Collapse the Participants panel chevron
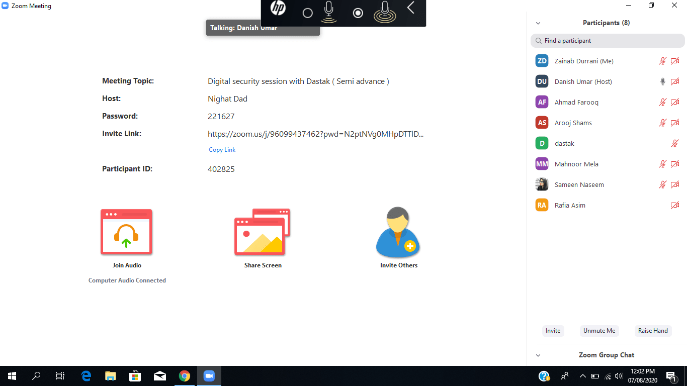This screenshot has width=687, height=386. click(538, 23)
